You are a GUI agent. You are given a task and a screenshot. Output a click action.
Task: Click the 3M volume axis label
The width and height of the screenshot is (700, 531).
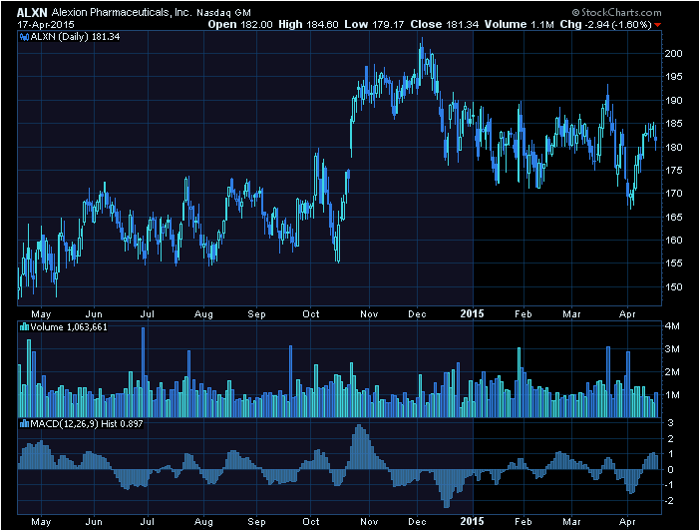tap(672, 349)
